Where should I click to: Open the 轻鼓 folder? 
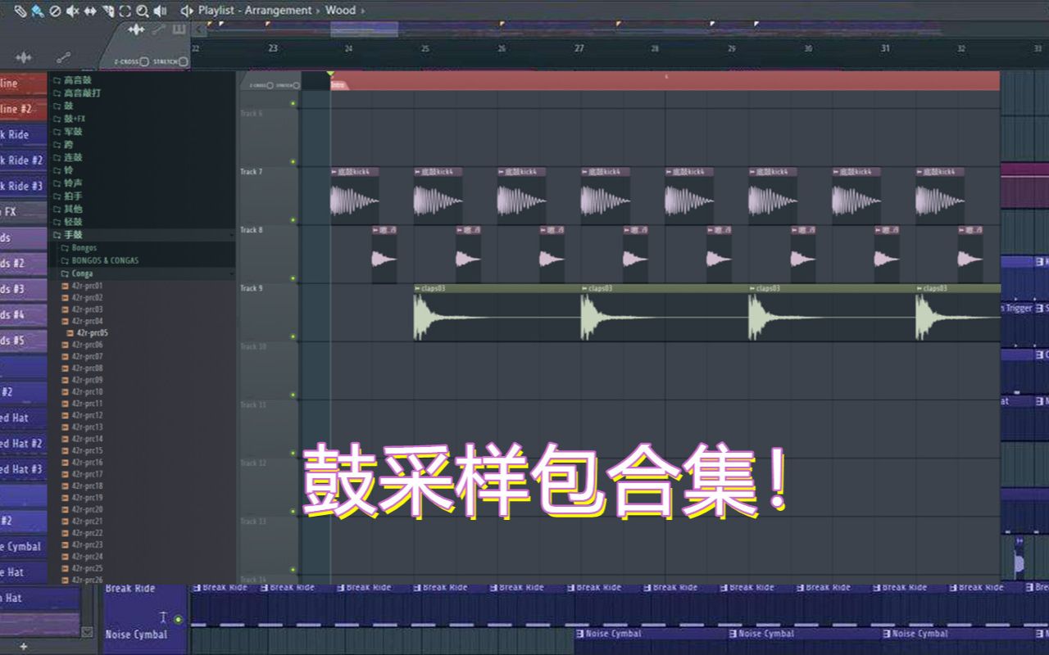pyautogui.click(x=68, y=221)
